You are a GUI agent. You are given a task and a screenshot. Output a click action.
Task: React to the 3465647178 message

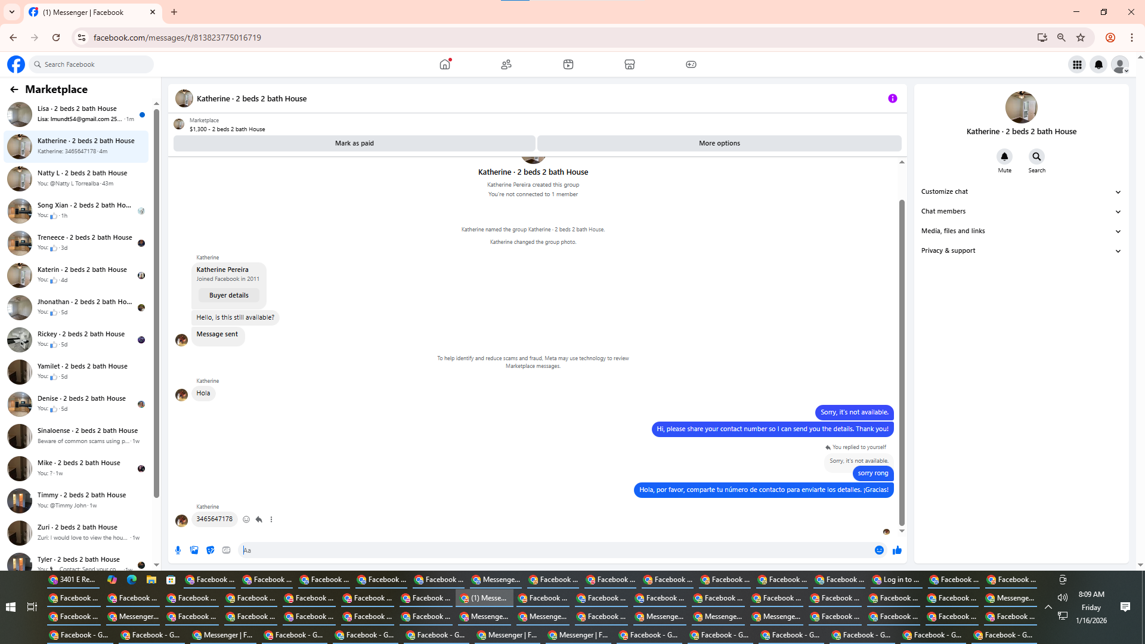click(x=246, y=519)
